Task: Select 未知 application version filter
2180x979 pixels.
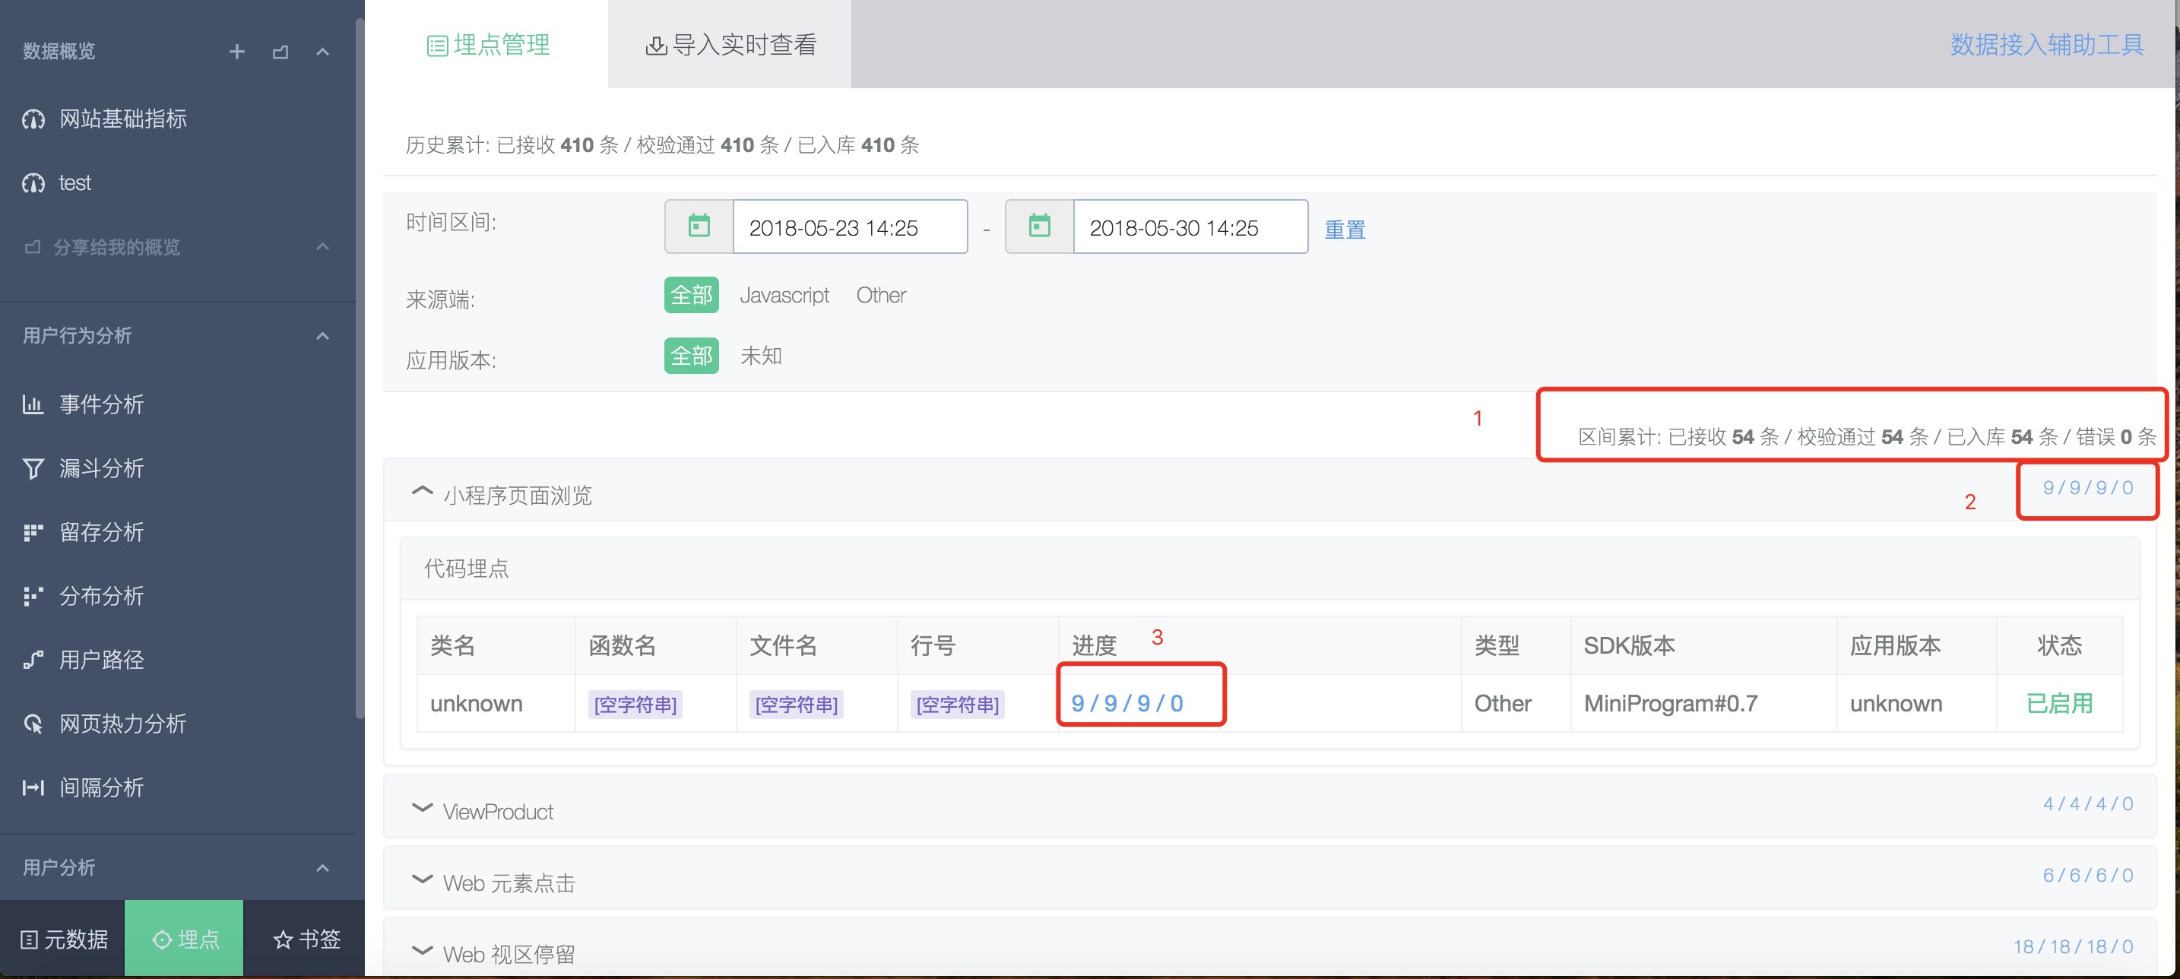Action: point(760,356)
